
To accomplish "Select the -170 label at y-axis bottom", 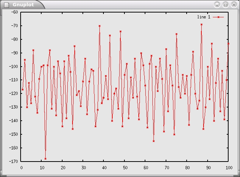I will [x=14, y=162].
